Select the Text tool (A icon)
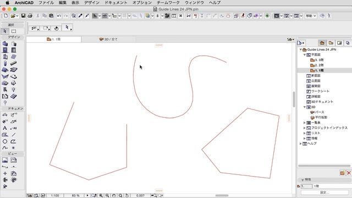This screenshot has width=352, height=198. 5,128
